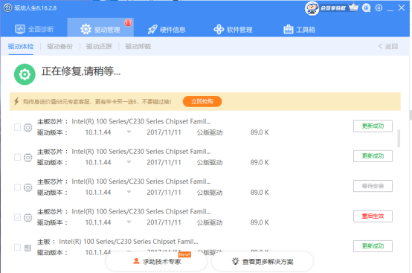This screenshot has height=273, width=412.
Task: Open the 工具箱 toolbox icon
Action: click(289, 30)
